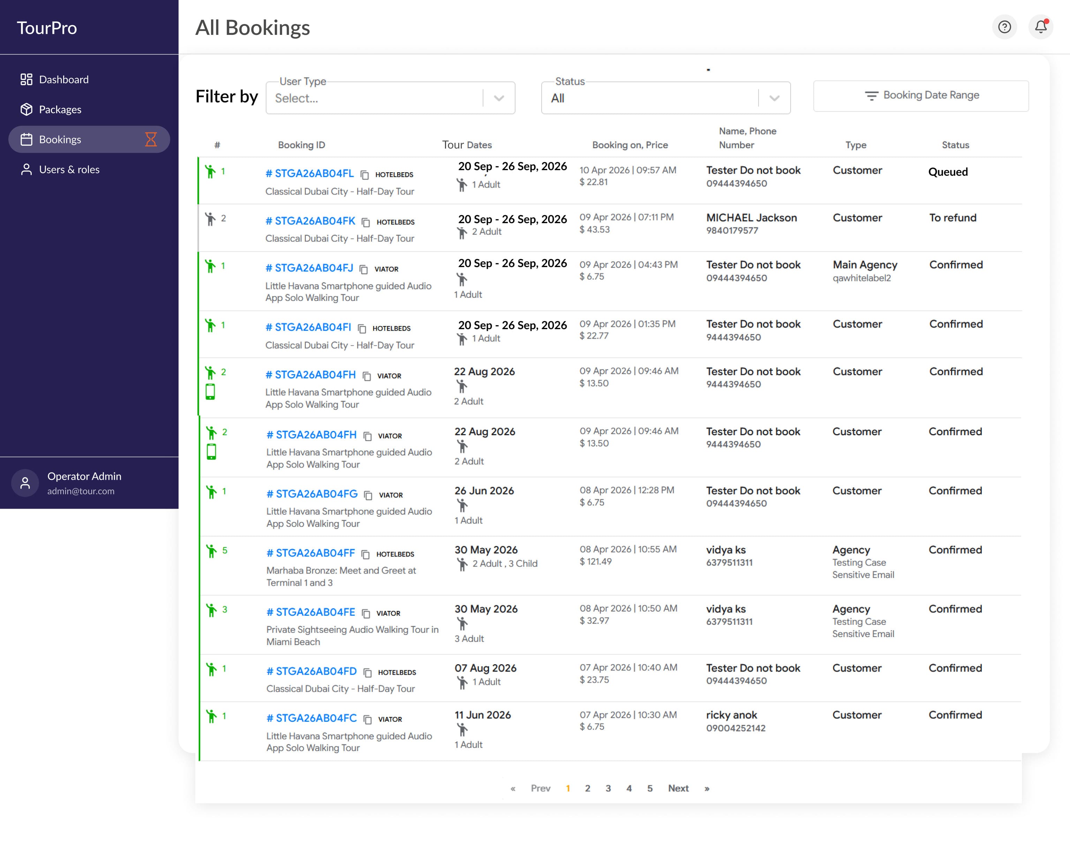Click Operator Admin profile name
The width and height of the screenshot is (1070, 848).
(84, 476)
